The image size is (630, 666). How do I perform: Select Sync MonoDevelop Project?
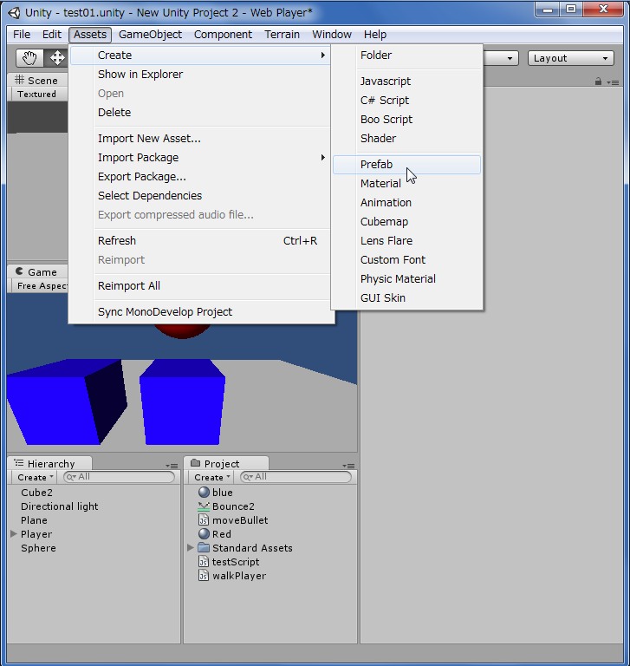point(200,312)
